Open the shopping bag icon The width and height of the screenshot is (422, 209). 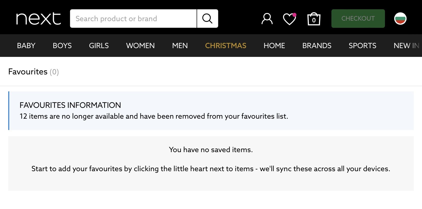pos(314,19)
